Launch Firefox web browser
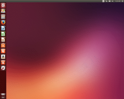 tap(3, 22)
